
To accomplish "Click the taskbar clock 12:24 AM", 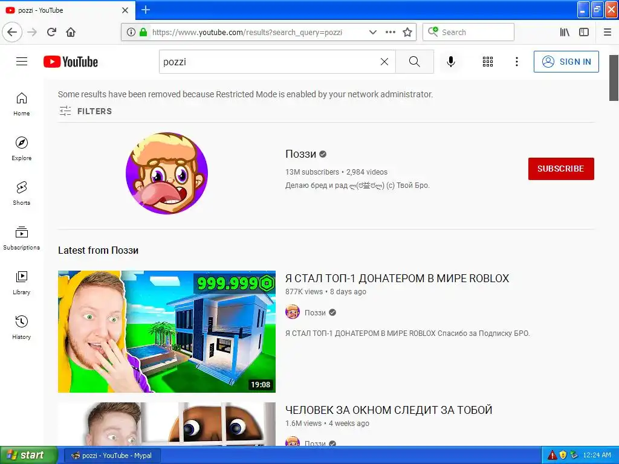I will [x=597, y=456].
